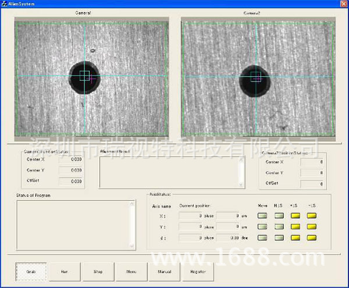Click the X axis H.LS indicator
The height and width of the screenshot is (288, 349).
click(x=280, y=216)
